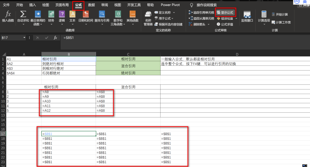Click Calculate Now (开始计算)
310x167 pixels.
pos(280,15)
